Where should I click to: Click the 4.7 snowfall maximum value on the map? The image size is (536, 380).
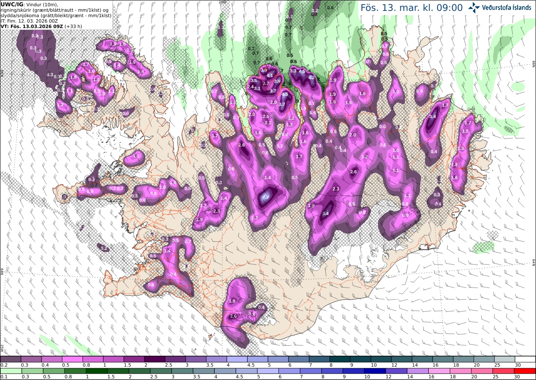pos(265,197)
